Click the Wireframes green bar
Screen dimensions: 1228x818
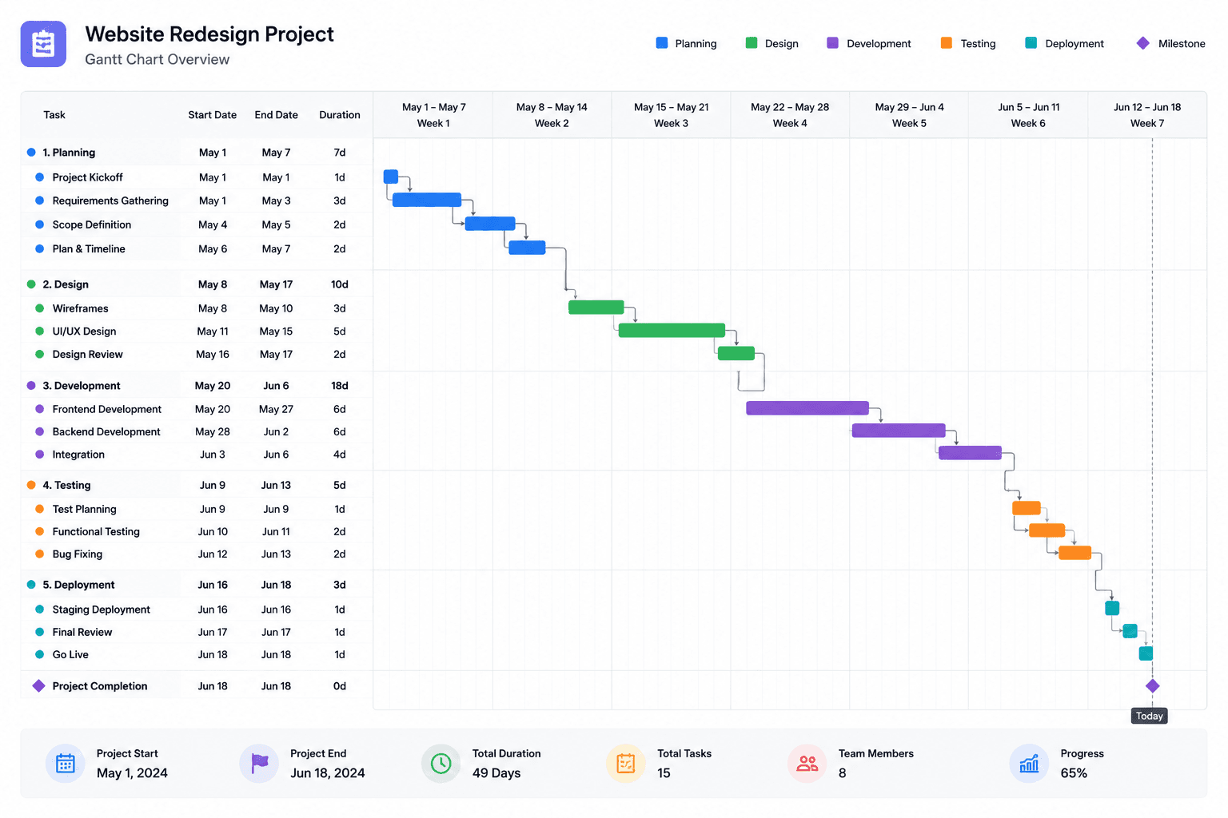tap(596, 307)
